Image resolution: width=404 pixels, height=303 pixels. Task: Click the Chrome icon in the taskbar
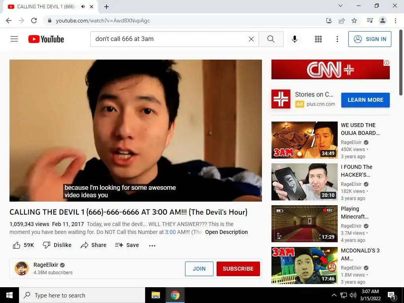click(175, 295)
